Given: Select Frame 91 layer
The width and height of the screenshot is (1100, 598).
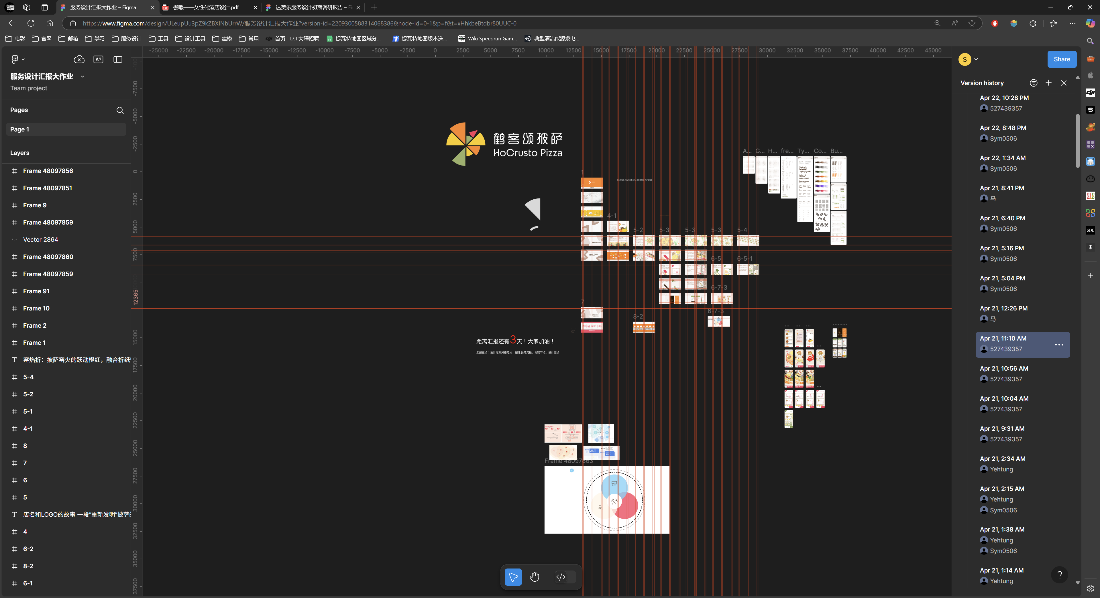Looking at the screenshot, I should point(66,291).
